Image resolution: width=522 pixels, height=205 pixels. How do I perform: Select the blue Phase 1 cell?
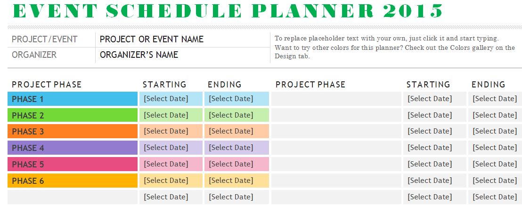[73, 99]
